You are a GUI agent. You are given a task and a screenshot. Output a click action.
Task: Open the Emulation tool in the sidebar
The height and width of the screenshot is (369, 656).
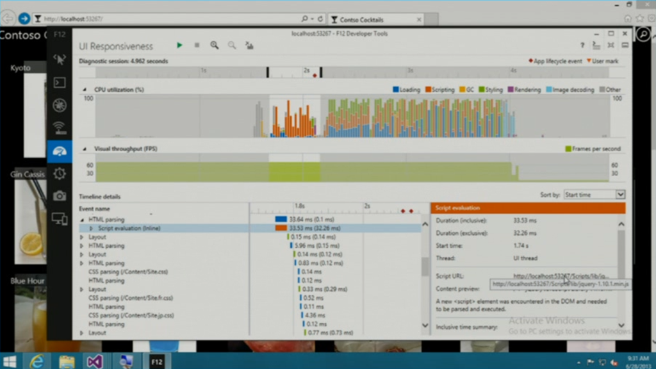[x=60, y=218]
